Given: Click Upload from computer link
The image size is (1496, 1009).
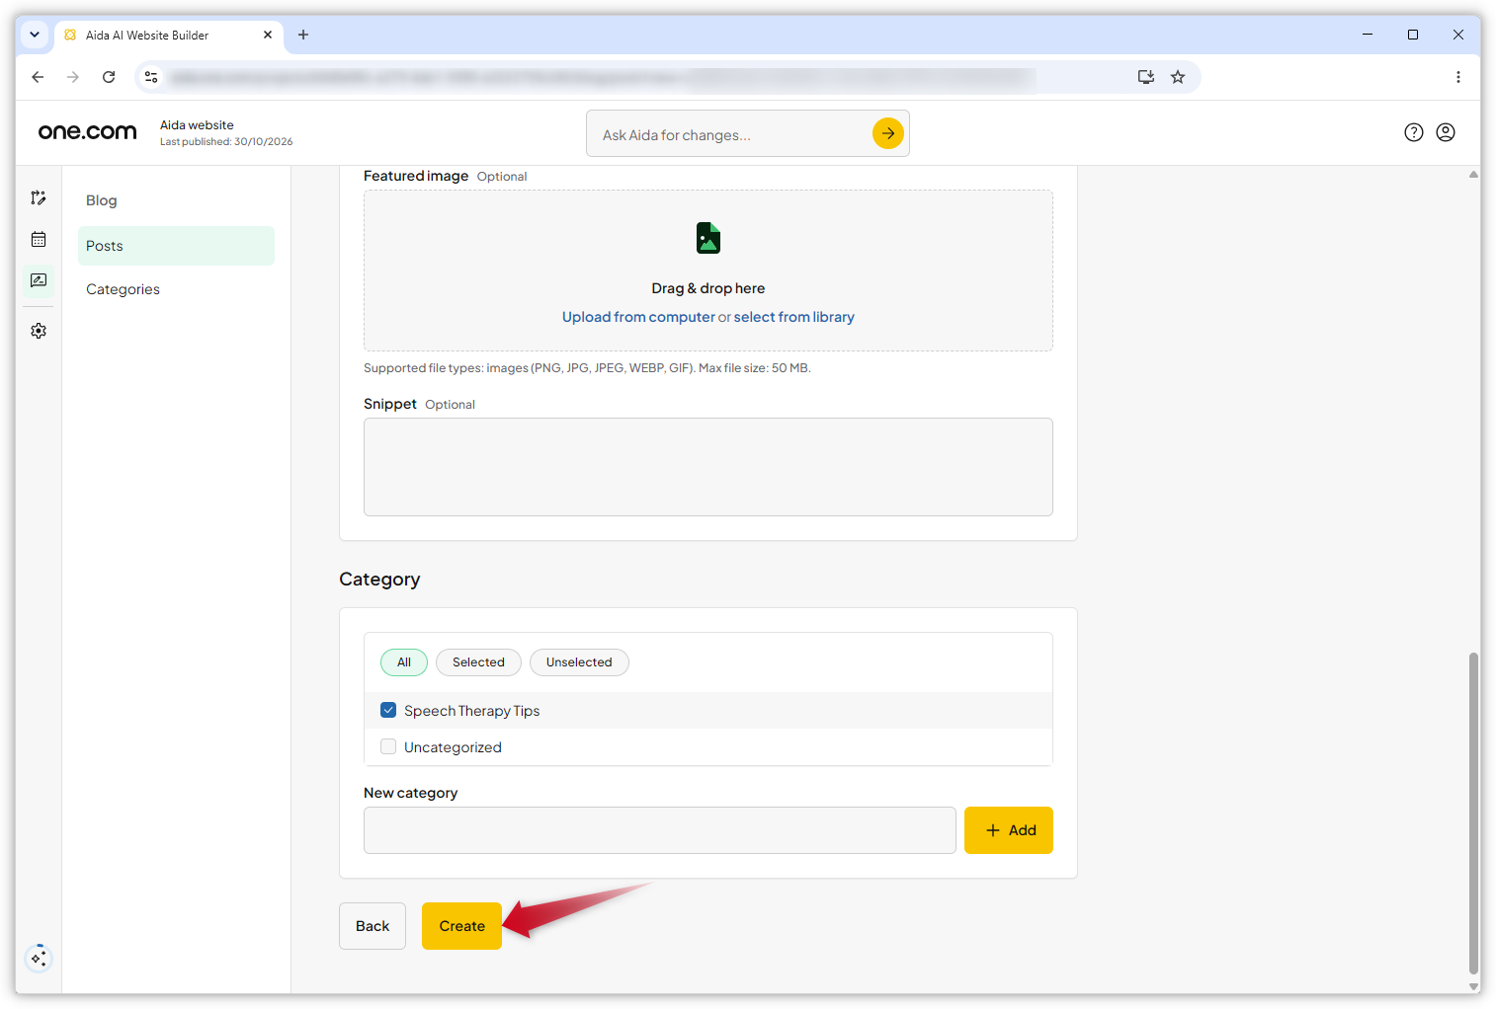Looking at the screenshot, I should pos(638,317).
